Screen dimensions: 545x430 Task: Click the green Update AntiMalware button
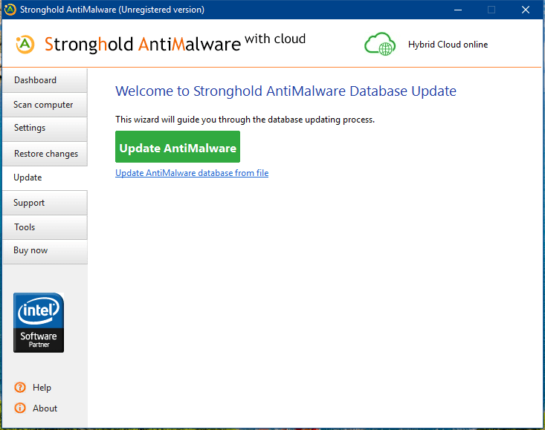178,146
